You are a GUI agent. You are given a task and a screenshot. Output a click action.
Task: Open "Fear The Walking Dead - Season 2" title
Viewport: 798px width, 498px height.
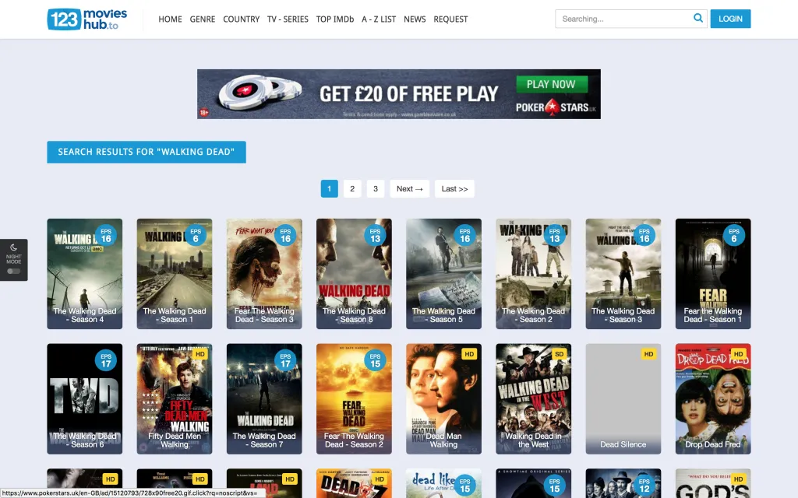pos(355,440)
